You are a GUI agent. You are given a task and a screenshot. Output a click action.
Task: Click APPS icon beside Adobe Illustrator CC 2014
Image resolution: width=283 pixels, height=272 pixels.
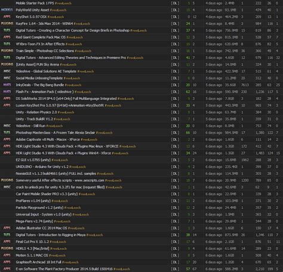[7, 228]
